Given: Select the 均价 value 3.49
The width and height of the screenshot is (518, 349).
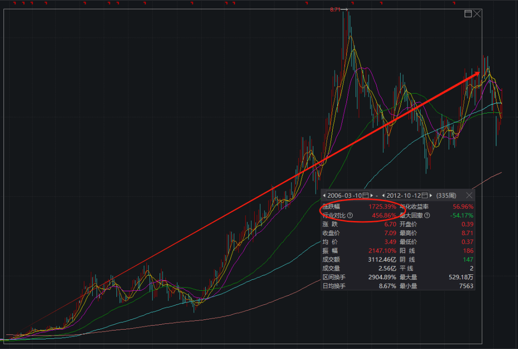Looking at the screenshot, I should point(390,242).
